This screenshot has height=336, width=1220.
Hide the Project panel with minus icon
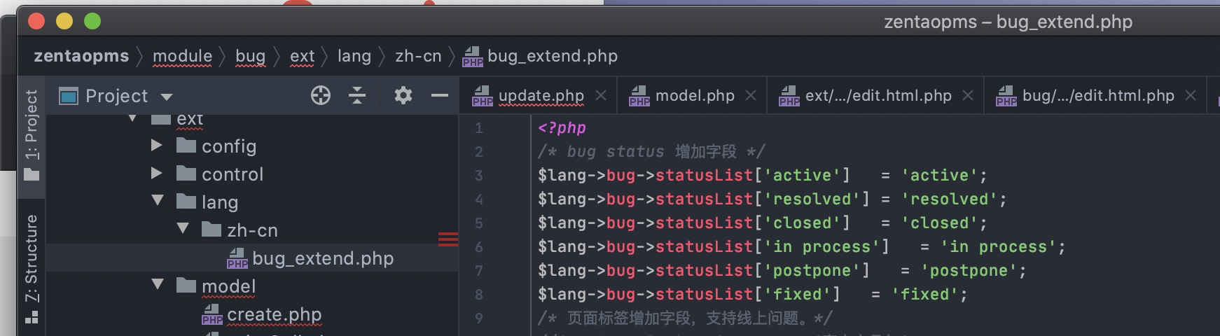pyautogui.click(x=440, y=95)
